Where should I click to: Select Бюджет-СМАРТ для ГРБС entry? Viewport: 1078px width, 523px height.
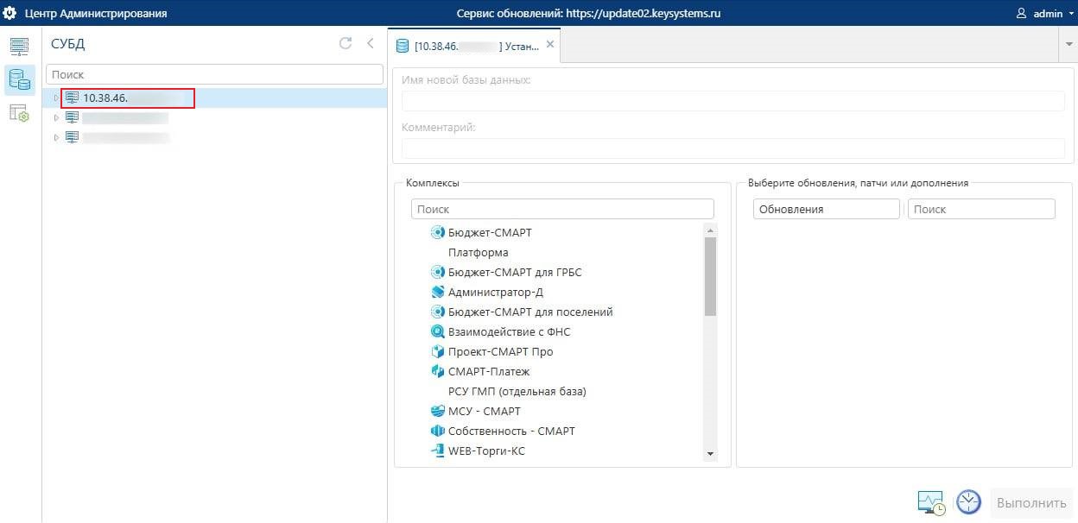pyautogui.click(x=515, y=272)
